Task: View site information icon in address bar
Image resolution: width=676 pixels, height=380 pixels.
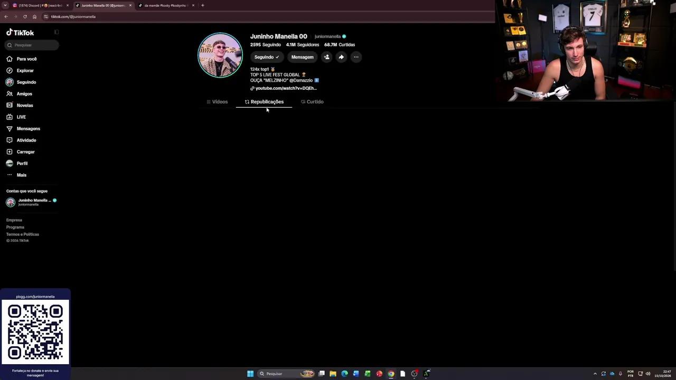Action: point(46,16)
